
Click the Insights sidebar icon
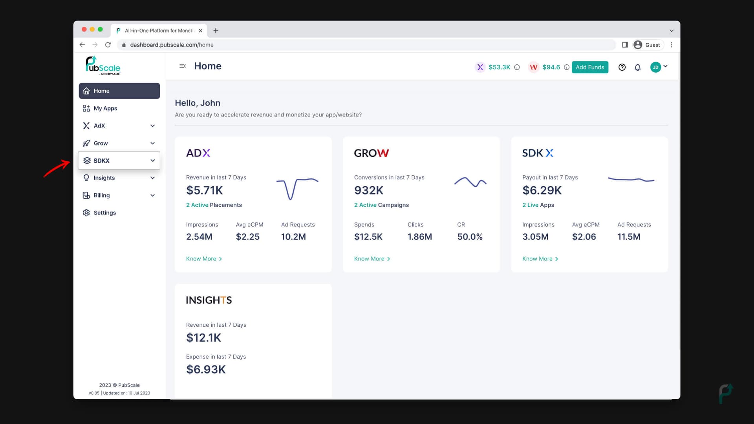point(86,178)
